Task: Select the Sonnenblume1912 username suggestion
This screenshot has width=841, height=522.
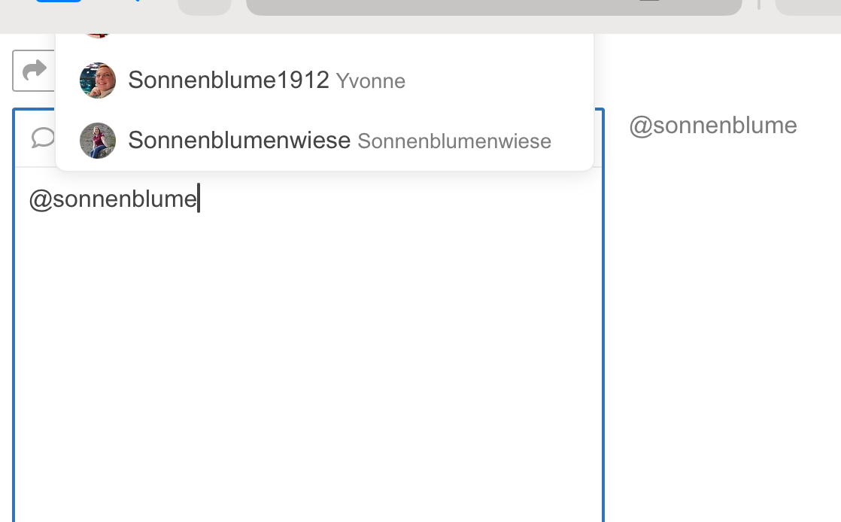Action: pyautogui.click(x=229, y=80)
